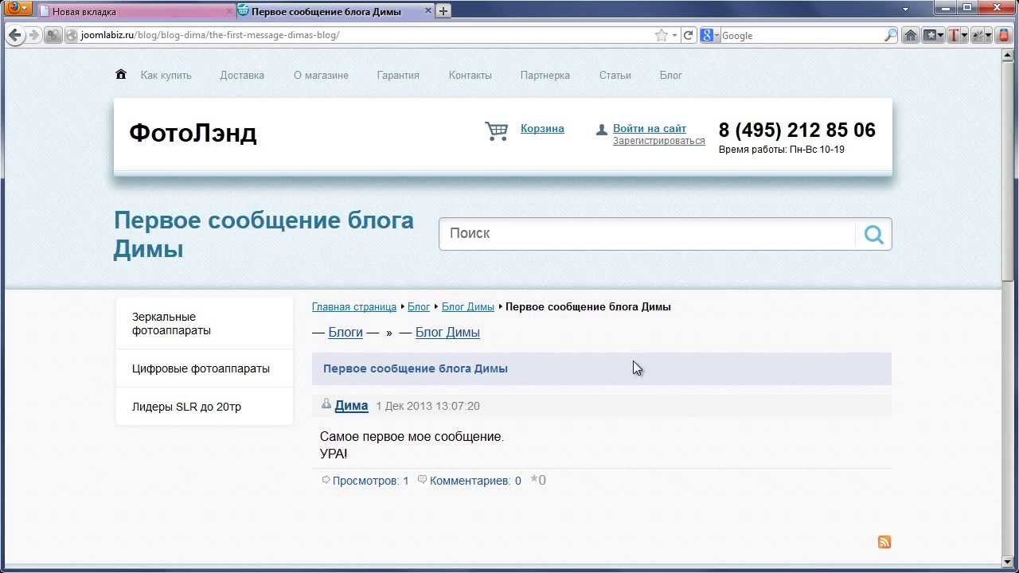The image size is (1019, 573).
Task: Click the Зарегистрироваться link
Action: point(658,141)
